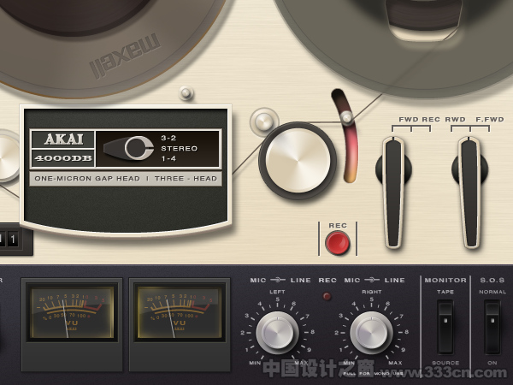Flip the FWD REC transport lever
Image resolution: width=513 pixels, height=385 pixels.
tap(393, 192)
